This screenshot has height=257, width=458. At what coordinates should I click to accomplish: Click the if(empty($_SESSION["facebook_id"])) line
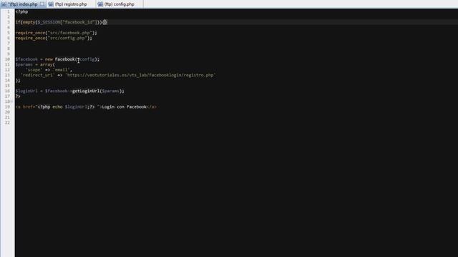coord(62,22)
